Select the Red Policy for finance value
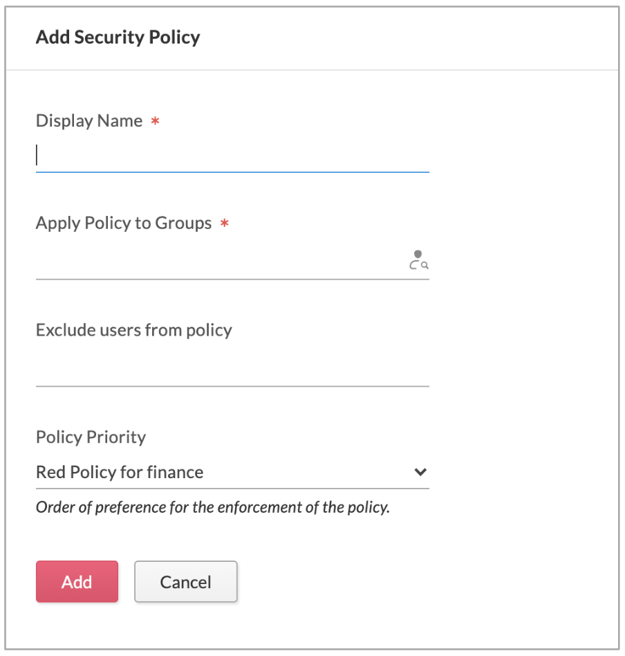The height and width of the screenshot is (656, 625). (120, 473)
